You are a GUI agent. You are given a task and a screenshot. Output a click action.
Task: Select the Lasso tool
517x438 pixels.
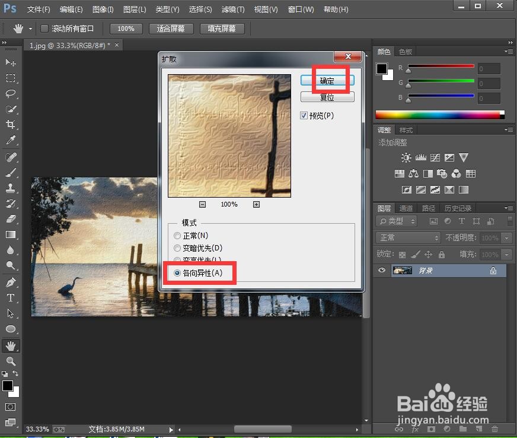pyautogui.click(x=11, y=93)
